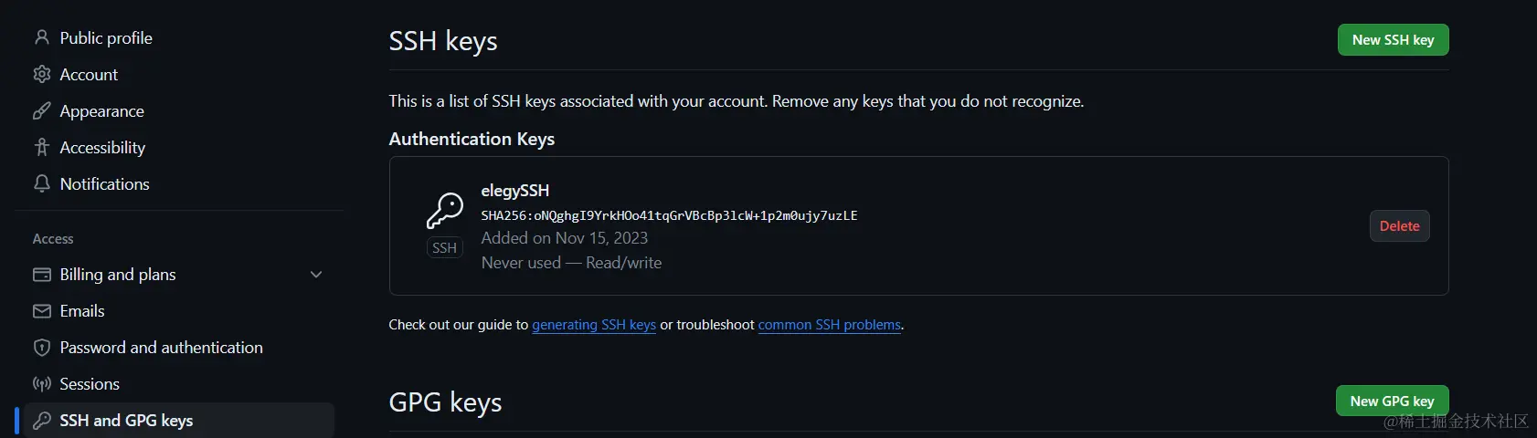The width and height of the screenshot is (1537, 438).
Task: Open the generating SSH keys guide link
Action: tap(594, 325)
